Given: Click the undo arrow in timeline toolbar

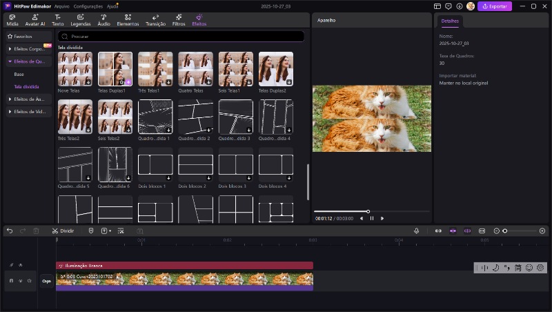Looking at the screenshot, I should tap(10, 231).
